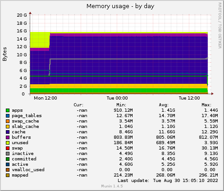Click the 'Last update' timestamp text
This screenshot has width=224, height=191.
click(168, 181)
